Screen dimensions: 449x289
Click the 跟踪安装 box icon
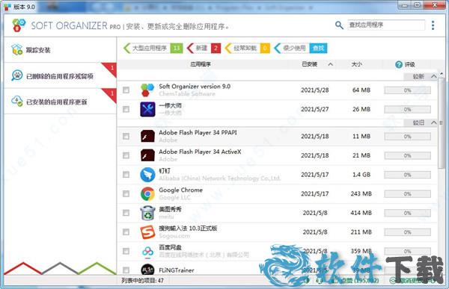pos(17,49)
